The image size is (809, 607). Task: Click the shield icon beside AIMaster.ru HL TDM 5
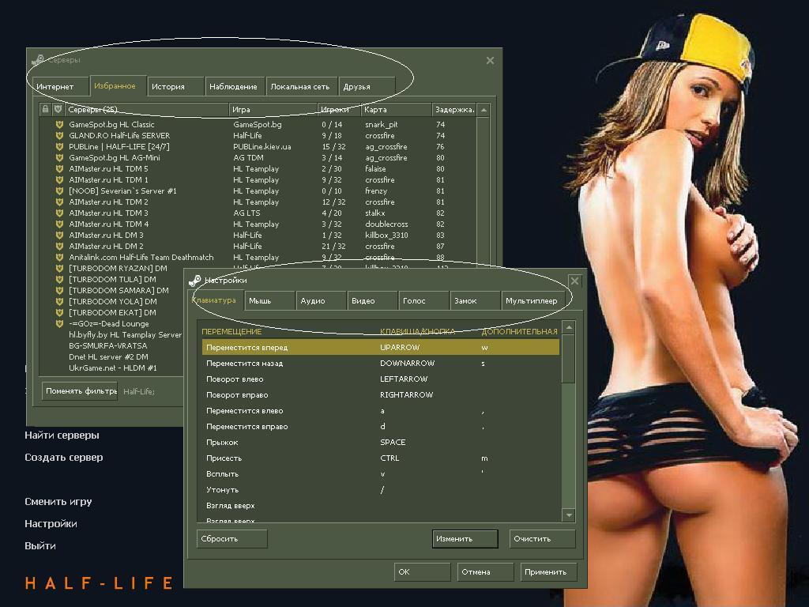pyautogui.click(x=59, y=169)
